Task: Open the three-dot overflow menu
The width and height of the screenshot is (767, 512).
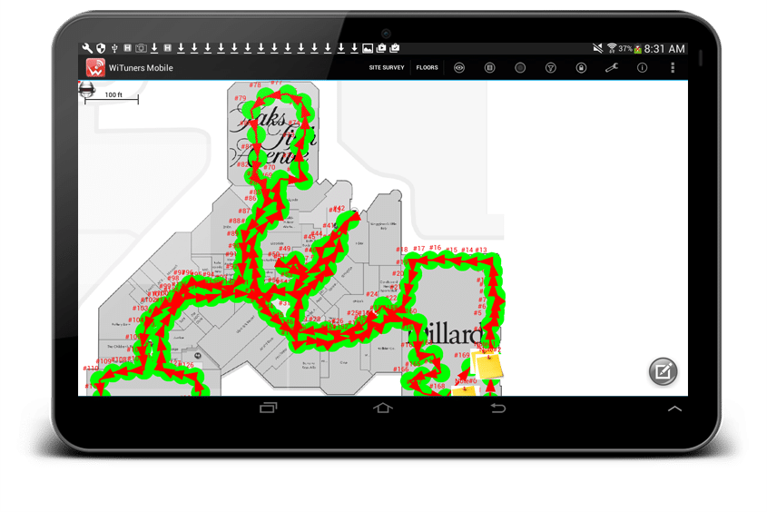Action: [673, 68]
